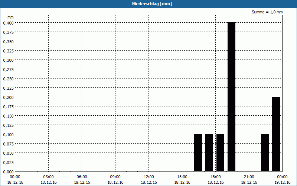This screenshot has height=186, width=297.
Task: Click the 0,050 y-axis label
Action: click(8, 153)
